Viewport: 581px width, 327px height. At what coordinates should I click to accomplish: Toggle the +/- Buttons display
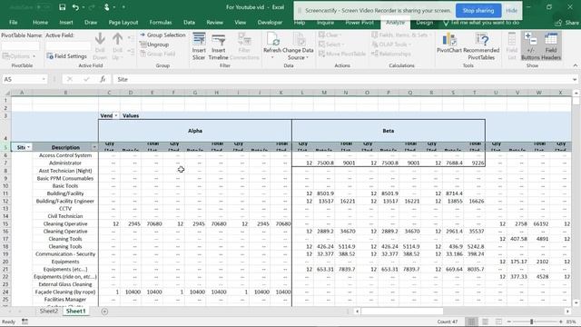click(530, 46)
